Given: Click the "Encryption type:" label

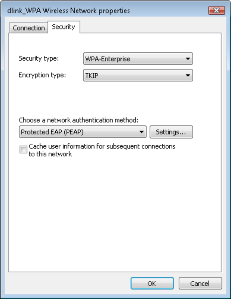Looking at the screenshot, I should pos(42,75).
